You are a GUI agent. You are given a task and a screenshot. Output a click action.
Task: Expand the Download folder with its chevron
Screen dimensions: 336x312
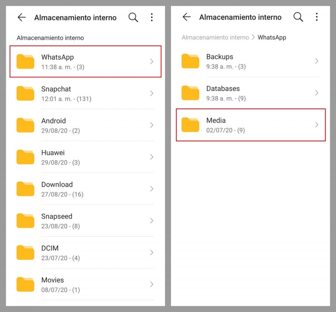152,189
